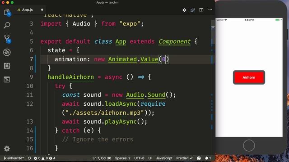Image resolution: width=289 pixels, height=162 pixels.
Task: Click the simulator battery indicator
Action: point(278,20)
